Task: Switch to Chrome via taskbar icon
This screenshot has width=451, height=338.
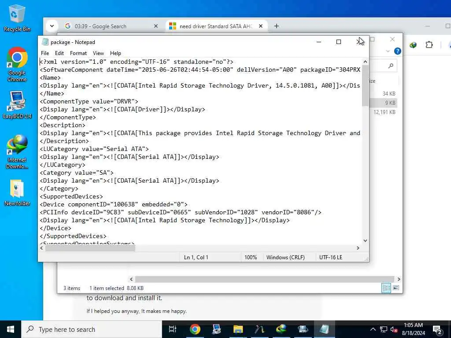Action: coord(195,329)
